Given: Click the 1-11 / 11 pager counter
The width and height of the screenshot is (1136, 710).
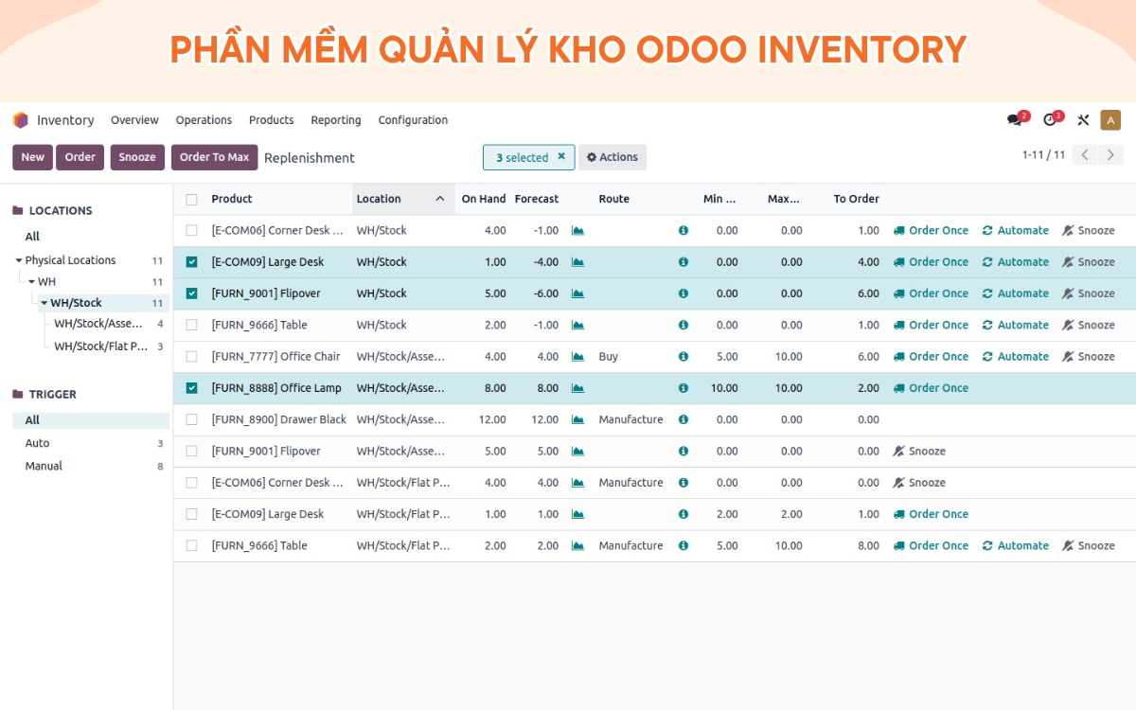Looking at the screenshot, I should 1044,154.
